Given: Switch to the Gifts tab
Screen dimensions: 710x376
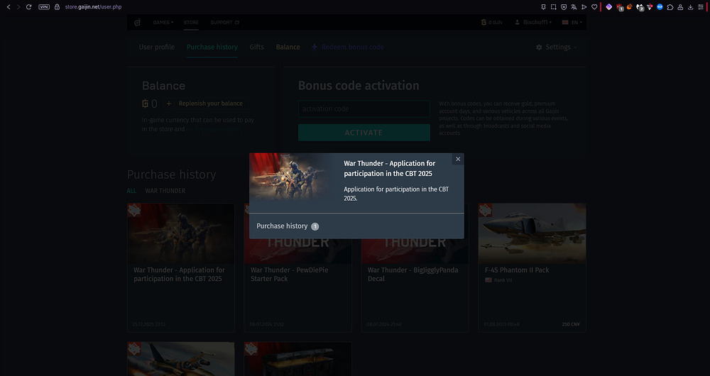Looking at the screenshot, I should [256, 48].
